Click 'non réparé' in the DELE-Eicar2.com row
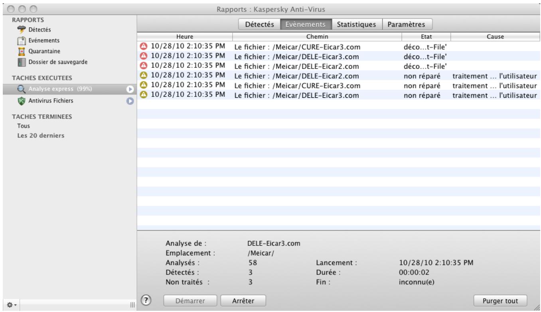Viewport: 541px width, 312px height. click(422, 76)
